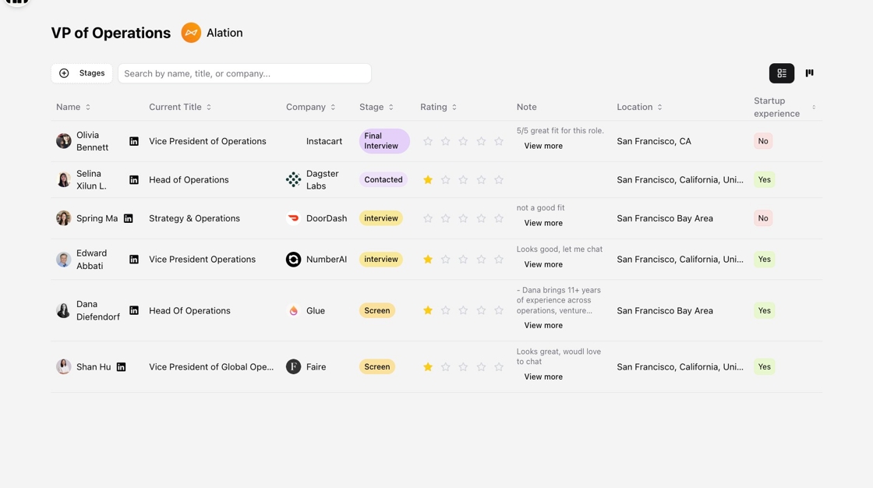Viewport: 873px width, 488px height.
Task: Expand Olivia Bennett's note with View more
Action: click(x=543, y=146)
